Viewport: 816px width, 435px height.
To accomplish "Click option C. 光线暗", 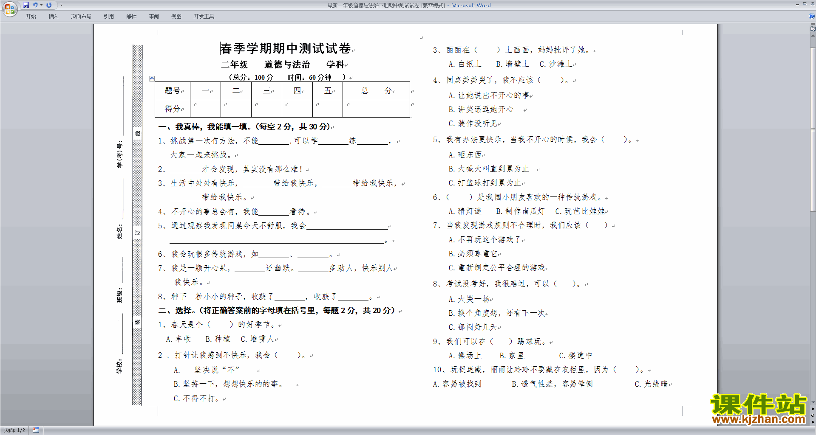I will click(652, 384).
